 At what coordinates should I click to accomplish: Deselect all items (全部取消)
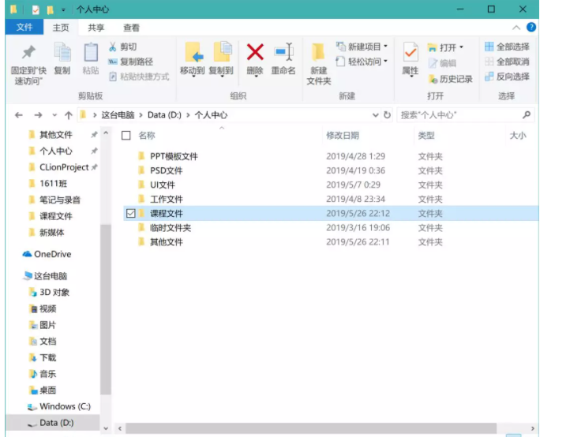tap(507, 62)
